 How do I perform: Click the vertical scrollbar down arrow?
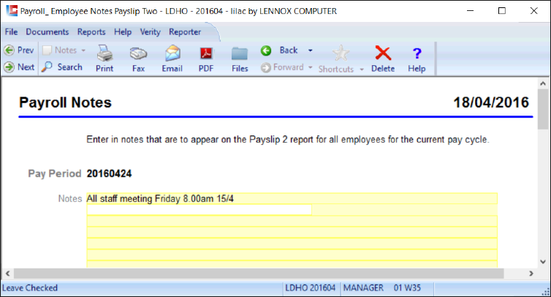pyautogui.click(x=543, y=262)
